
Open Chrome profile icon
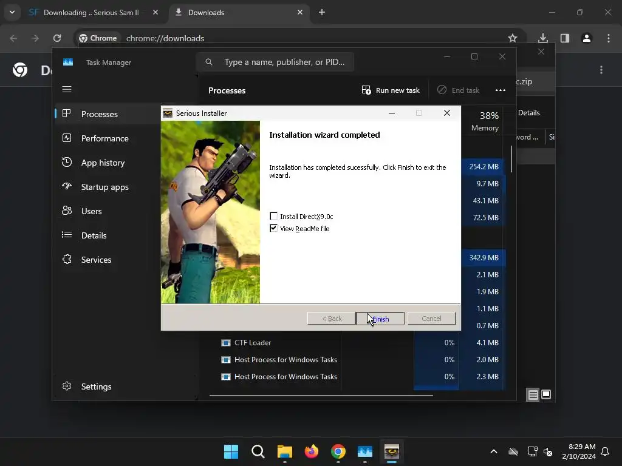[x=587, y=38]
